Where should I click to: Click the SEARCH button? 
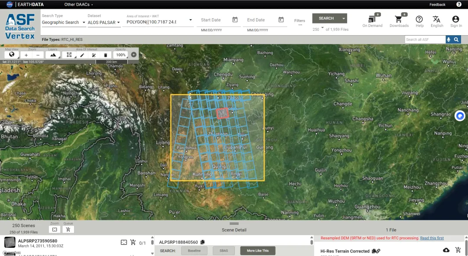point(326,18)
